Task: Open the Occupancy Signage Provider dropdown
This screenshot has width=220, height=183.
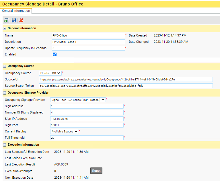Action: [78, 100]
